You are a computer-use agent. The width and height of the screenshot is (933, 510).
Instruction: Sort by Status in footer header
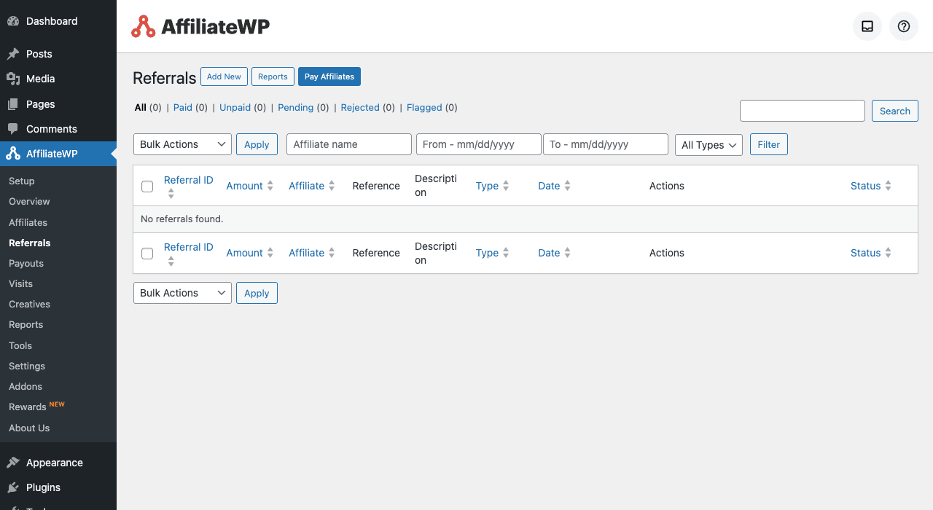[865, 253]
